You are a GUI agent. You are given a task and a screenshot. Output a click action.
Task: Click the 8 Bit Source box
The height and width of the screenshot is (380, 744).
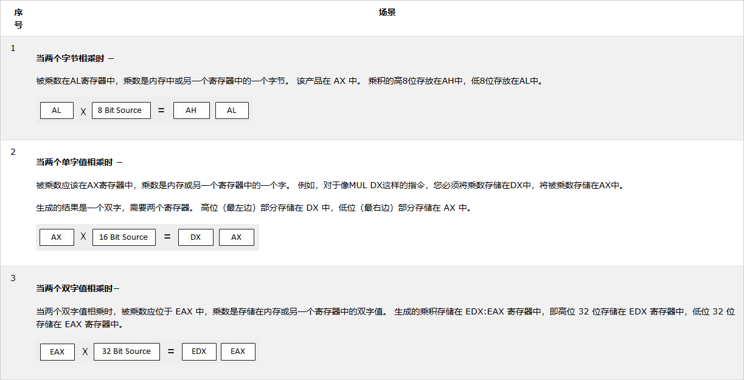click(121, 110)
